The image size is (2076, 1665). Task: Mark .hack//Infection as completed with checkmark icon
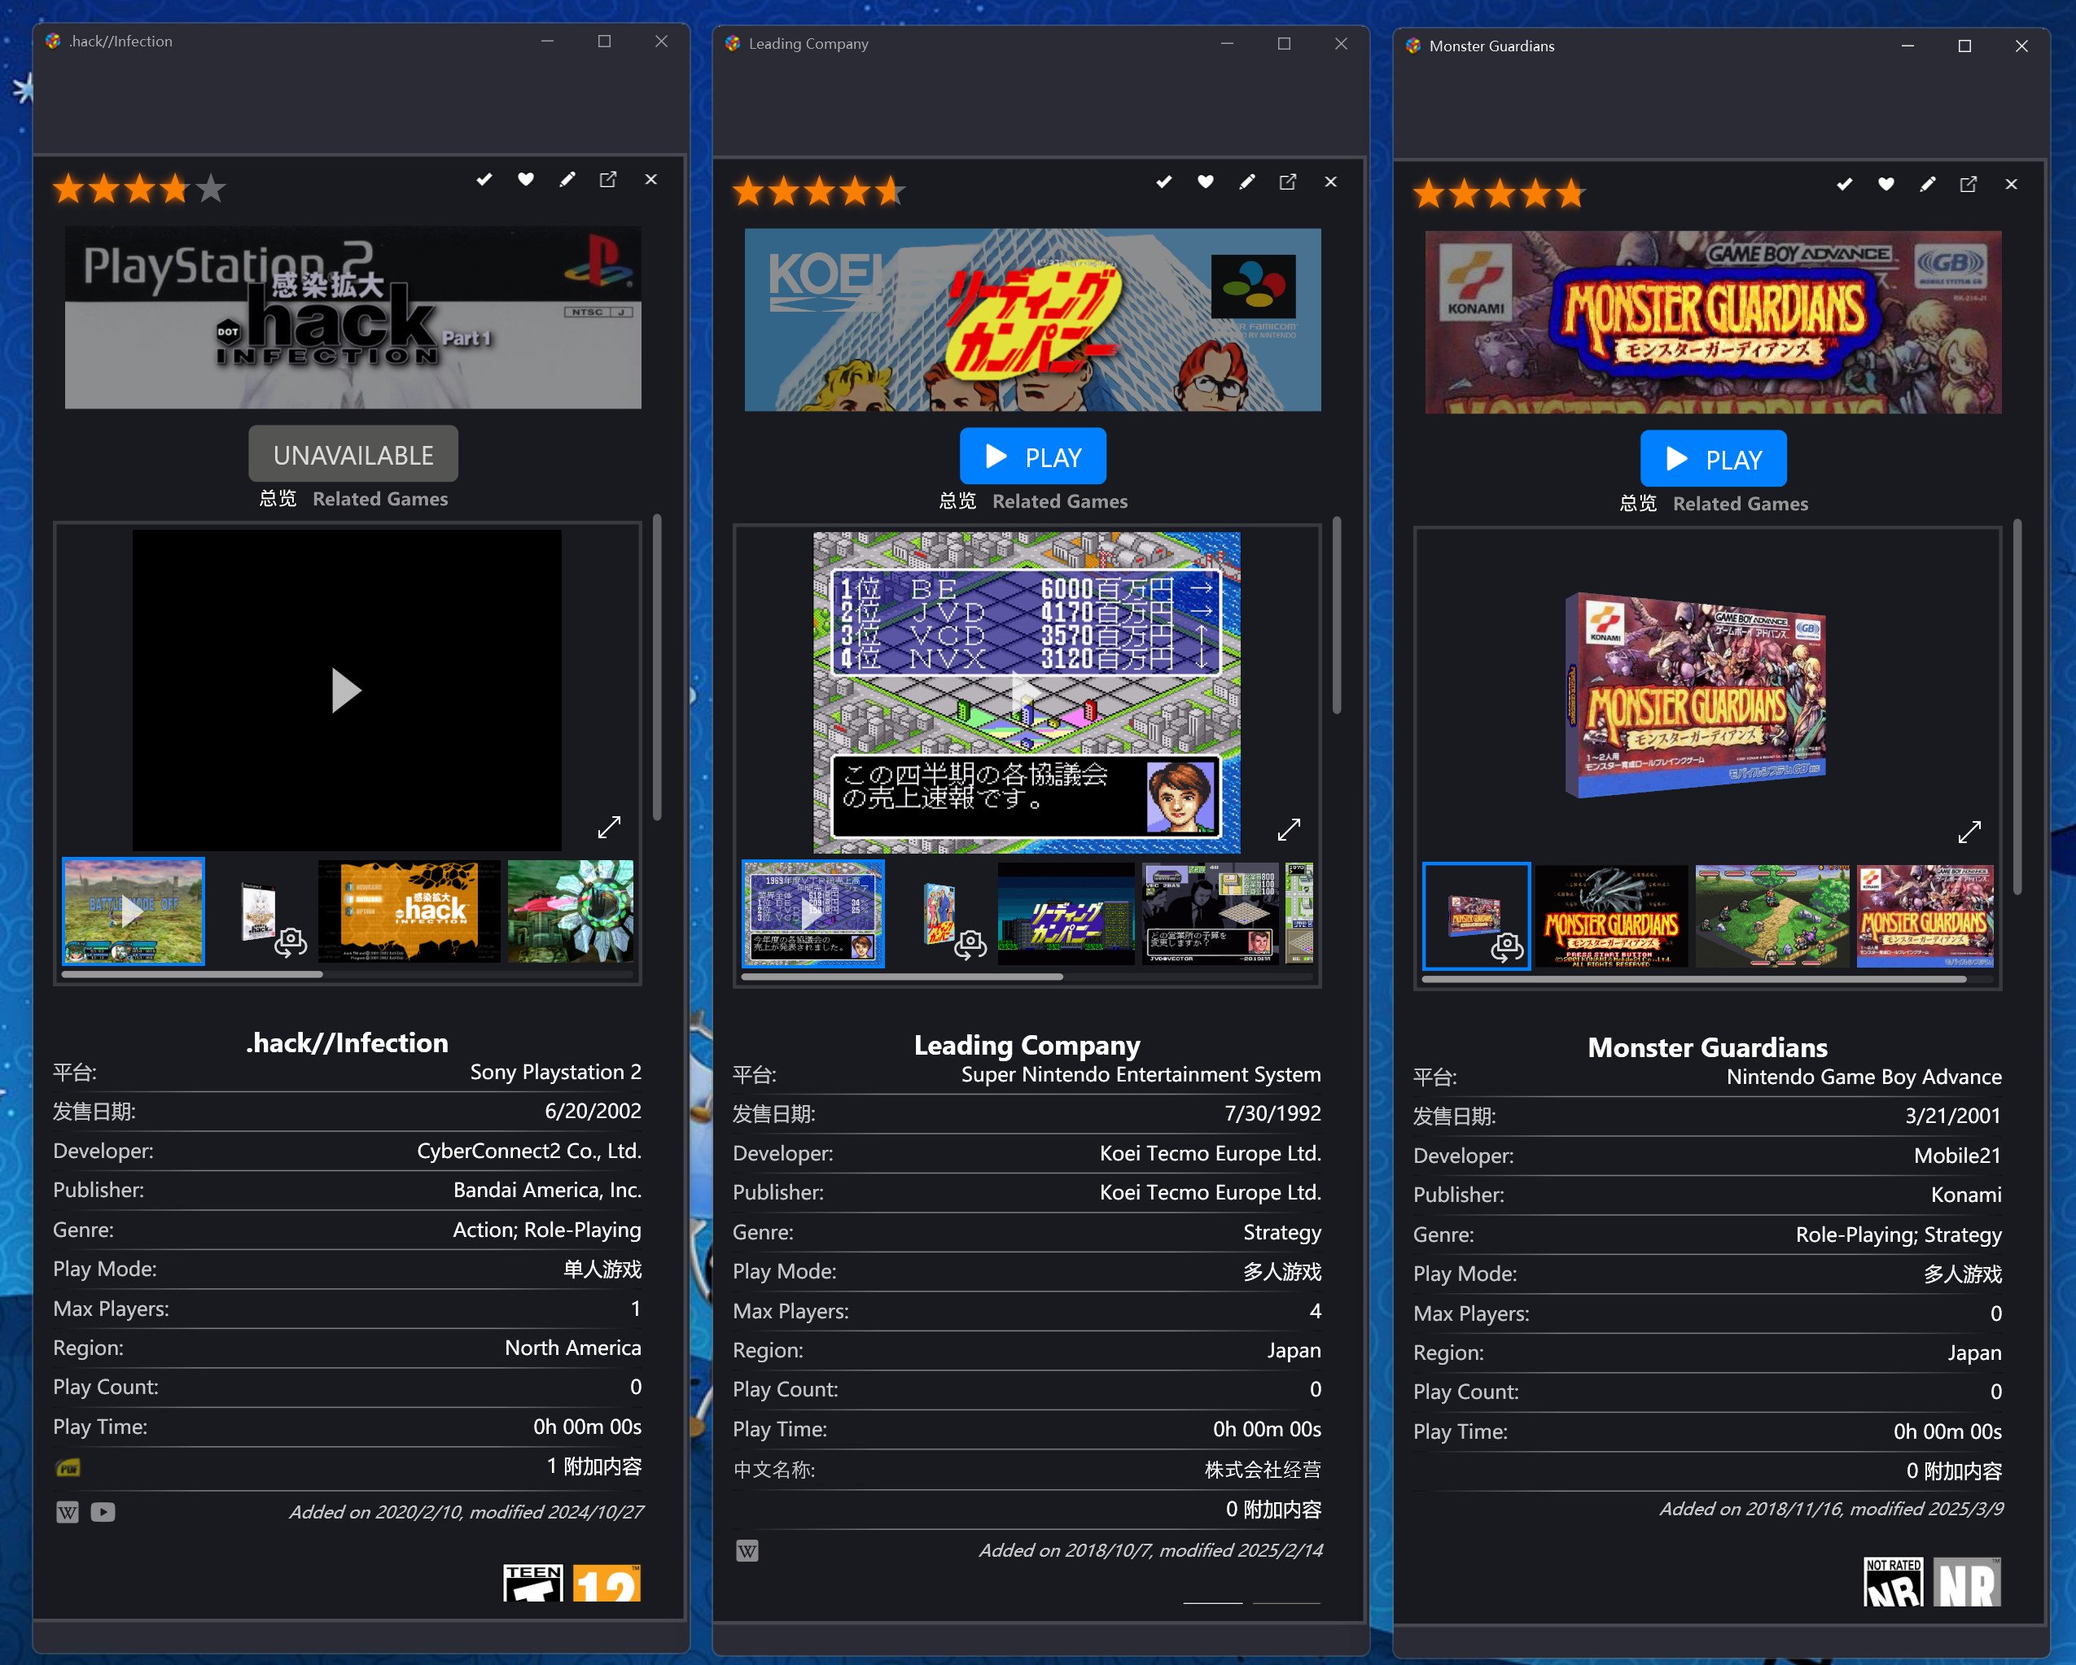[x=484, y=180]
